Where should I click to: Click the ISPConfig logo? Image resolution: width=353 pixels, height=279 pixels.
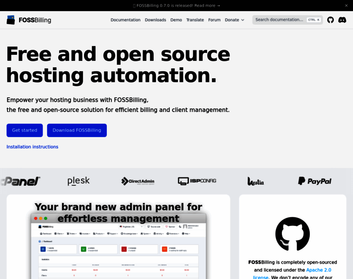click(x=197, y=181)
